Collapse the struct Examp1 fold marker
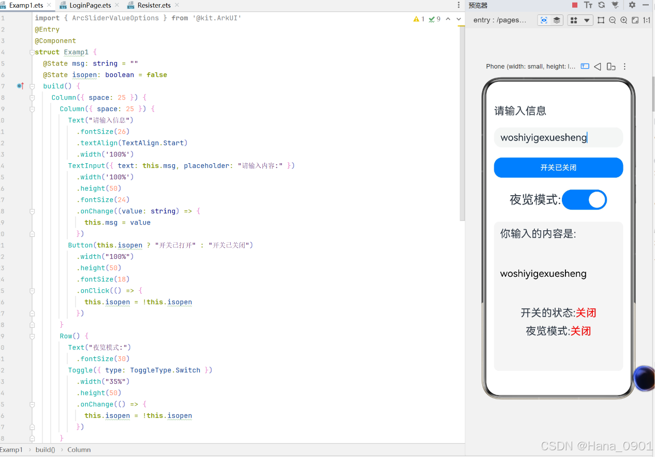Viewport: 655px width, 457px height. (x=32, y=52)
